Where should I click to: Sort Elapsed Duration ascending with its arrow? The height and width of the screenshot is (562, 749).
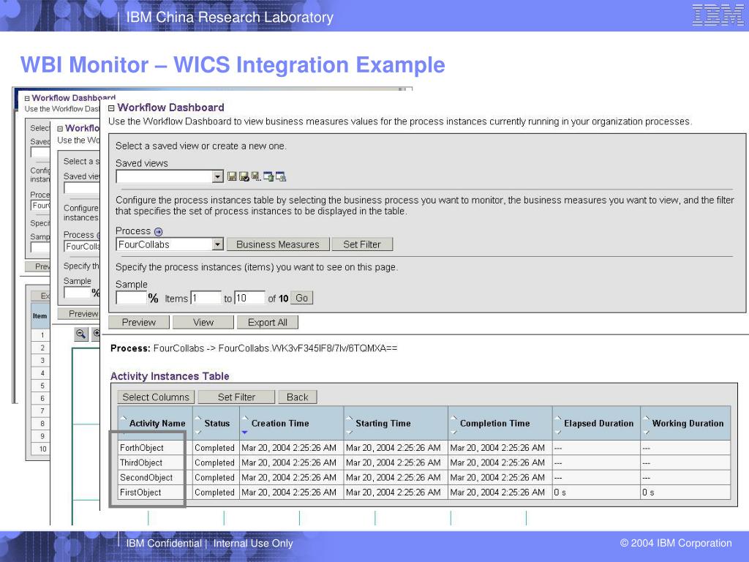click(x=557, y=418)
